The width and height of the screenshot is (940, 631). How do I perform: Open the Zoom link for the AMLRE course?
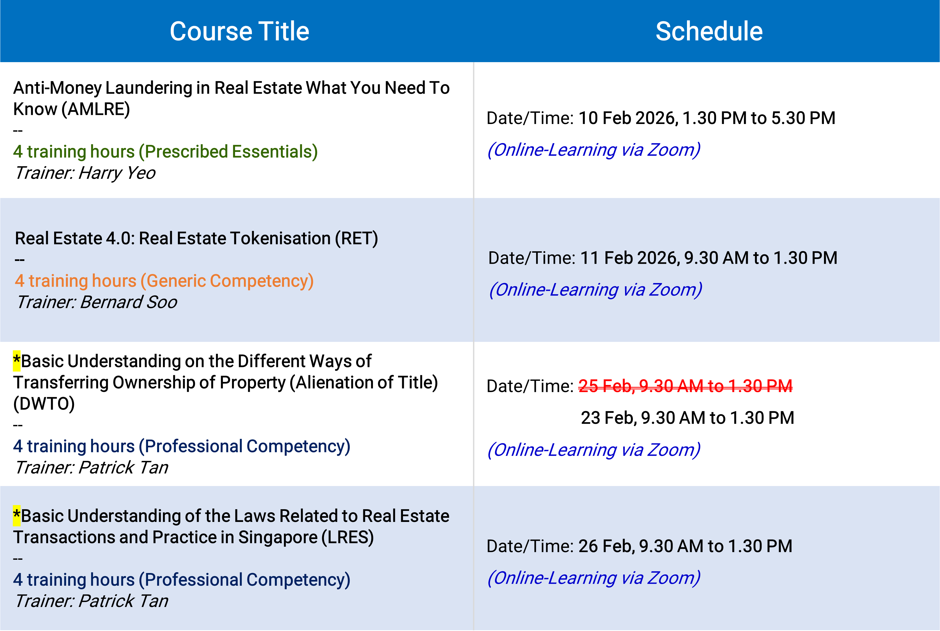point(594,150)
